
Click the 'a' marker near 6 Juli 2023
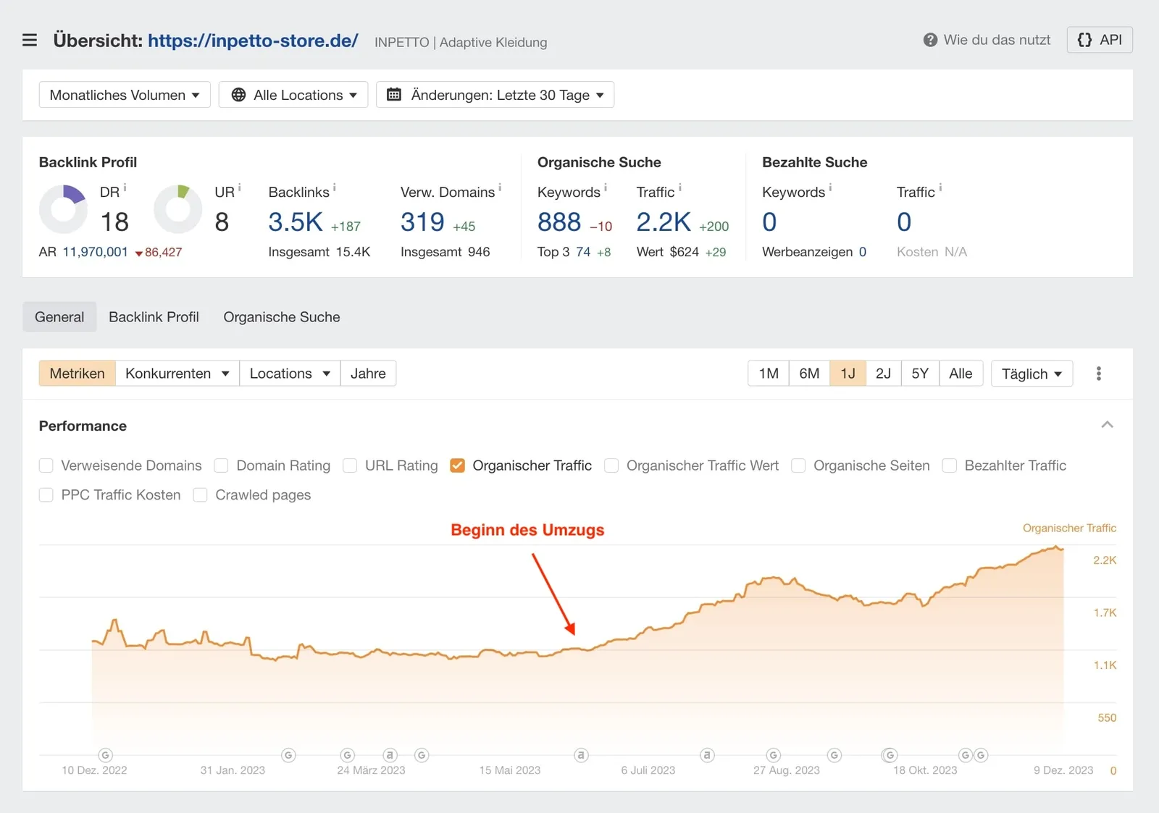coord(581,755)
